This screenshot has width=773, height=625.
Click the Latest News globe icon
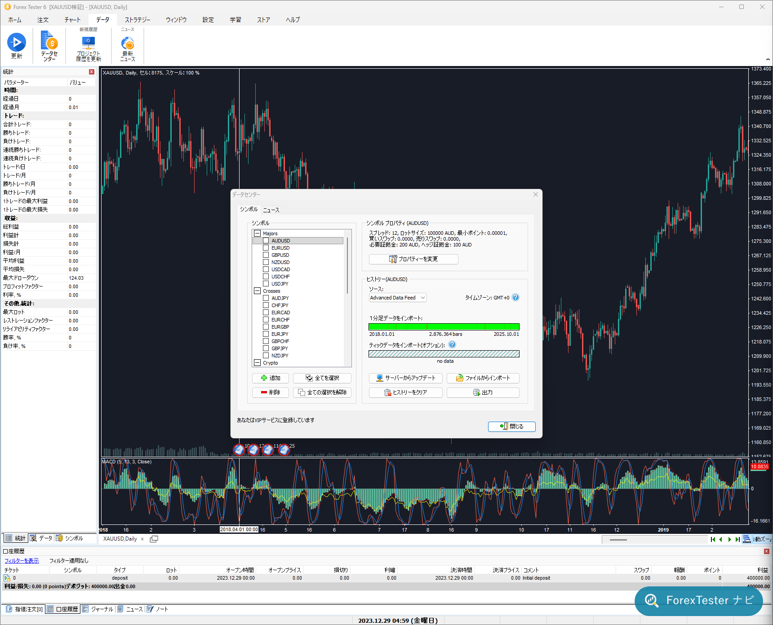click(x=128, y=44)
